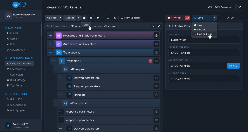The image size is (248, 132).
Task: Open the Callapse dropdown arrow
Action: click(60, 18)
